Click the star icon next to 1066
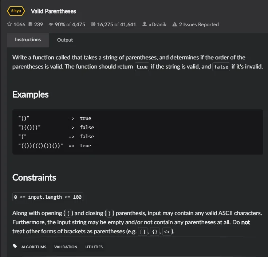Image resolution: width=268 pixels, height=257 pixels. click(x=9, y=24)
